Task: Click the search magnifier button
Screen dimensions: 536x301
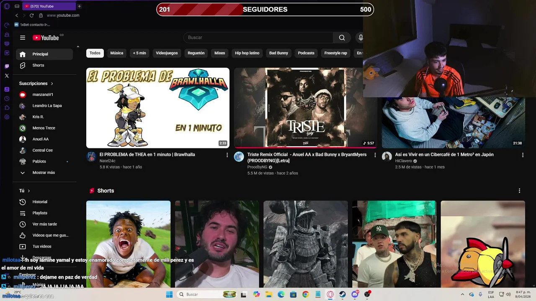Action: [342, 38]
